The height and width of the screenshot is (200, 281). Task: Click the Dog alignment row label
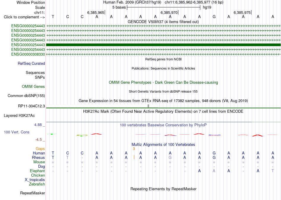(41, 167)
